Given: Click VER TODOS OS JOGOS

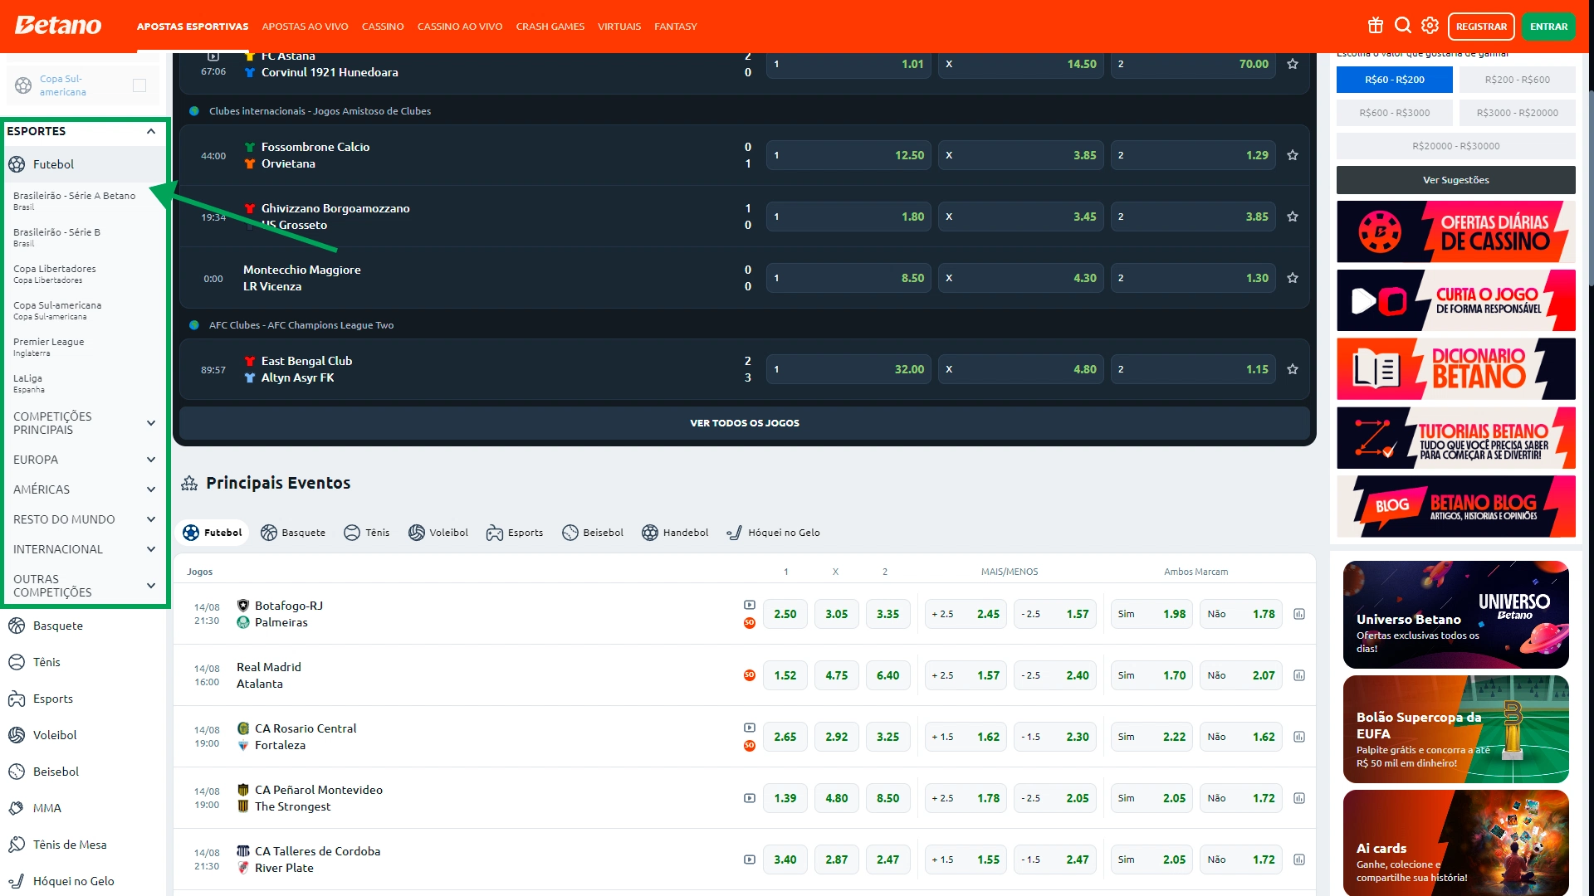Looking at the screenshot, I should (745, 423).
